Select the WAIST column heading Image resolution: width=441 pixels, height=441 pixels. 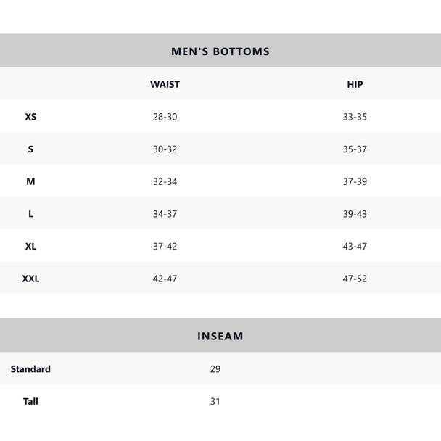[x=165, y=84]
